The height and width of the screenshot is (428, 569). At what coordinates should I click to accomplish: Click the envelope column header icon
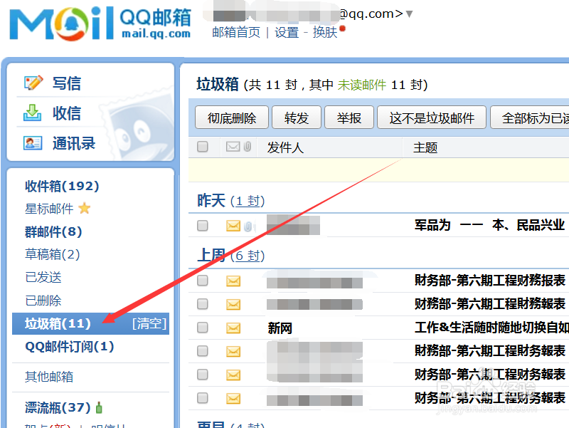click(233, 147)
